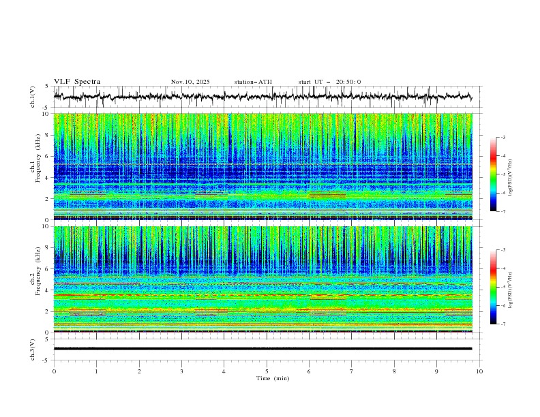540x417 pixels.
Task: Click the ch.2 color bar log(PSD) label
Action: [511, 290]
